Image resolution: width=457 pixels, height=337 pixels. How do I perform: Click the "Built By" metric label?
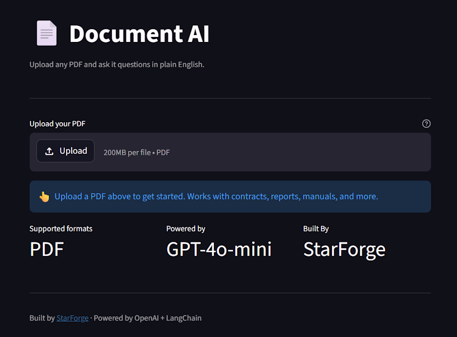coord(316,229)
